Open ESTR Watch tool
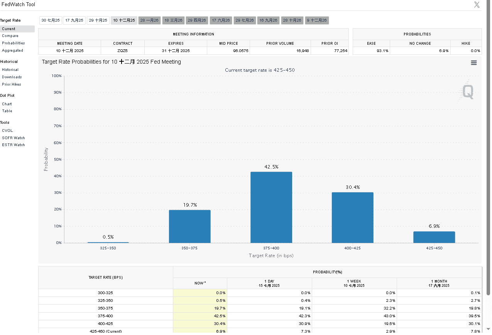492x335 pixels. tap(14, 145)
